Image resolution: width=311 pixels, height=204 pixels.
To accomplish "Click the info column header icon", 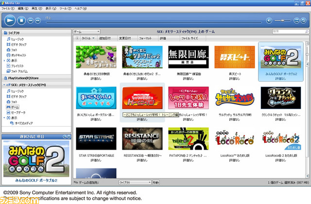I will pyautogui.click(x=77, y=38).
